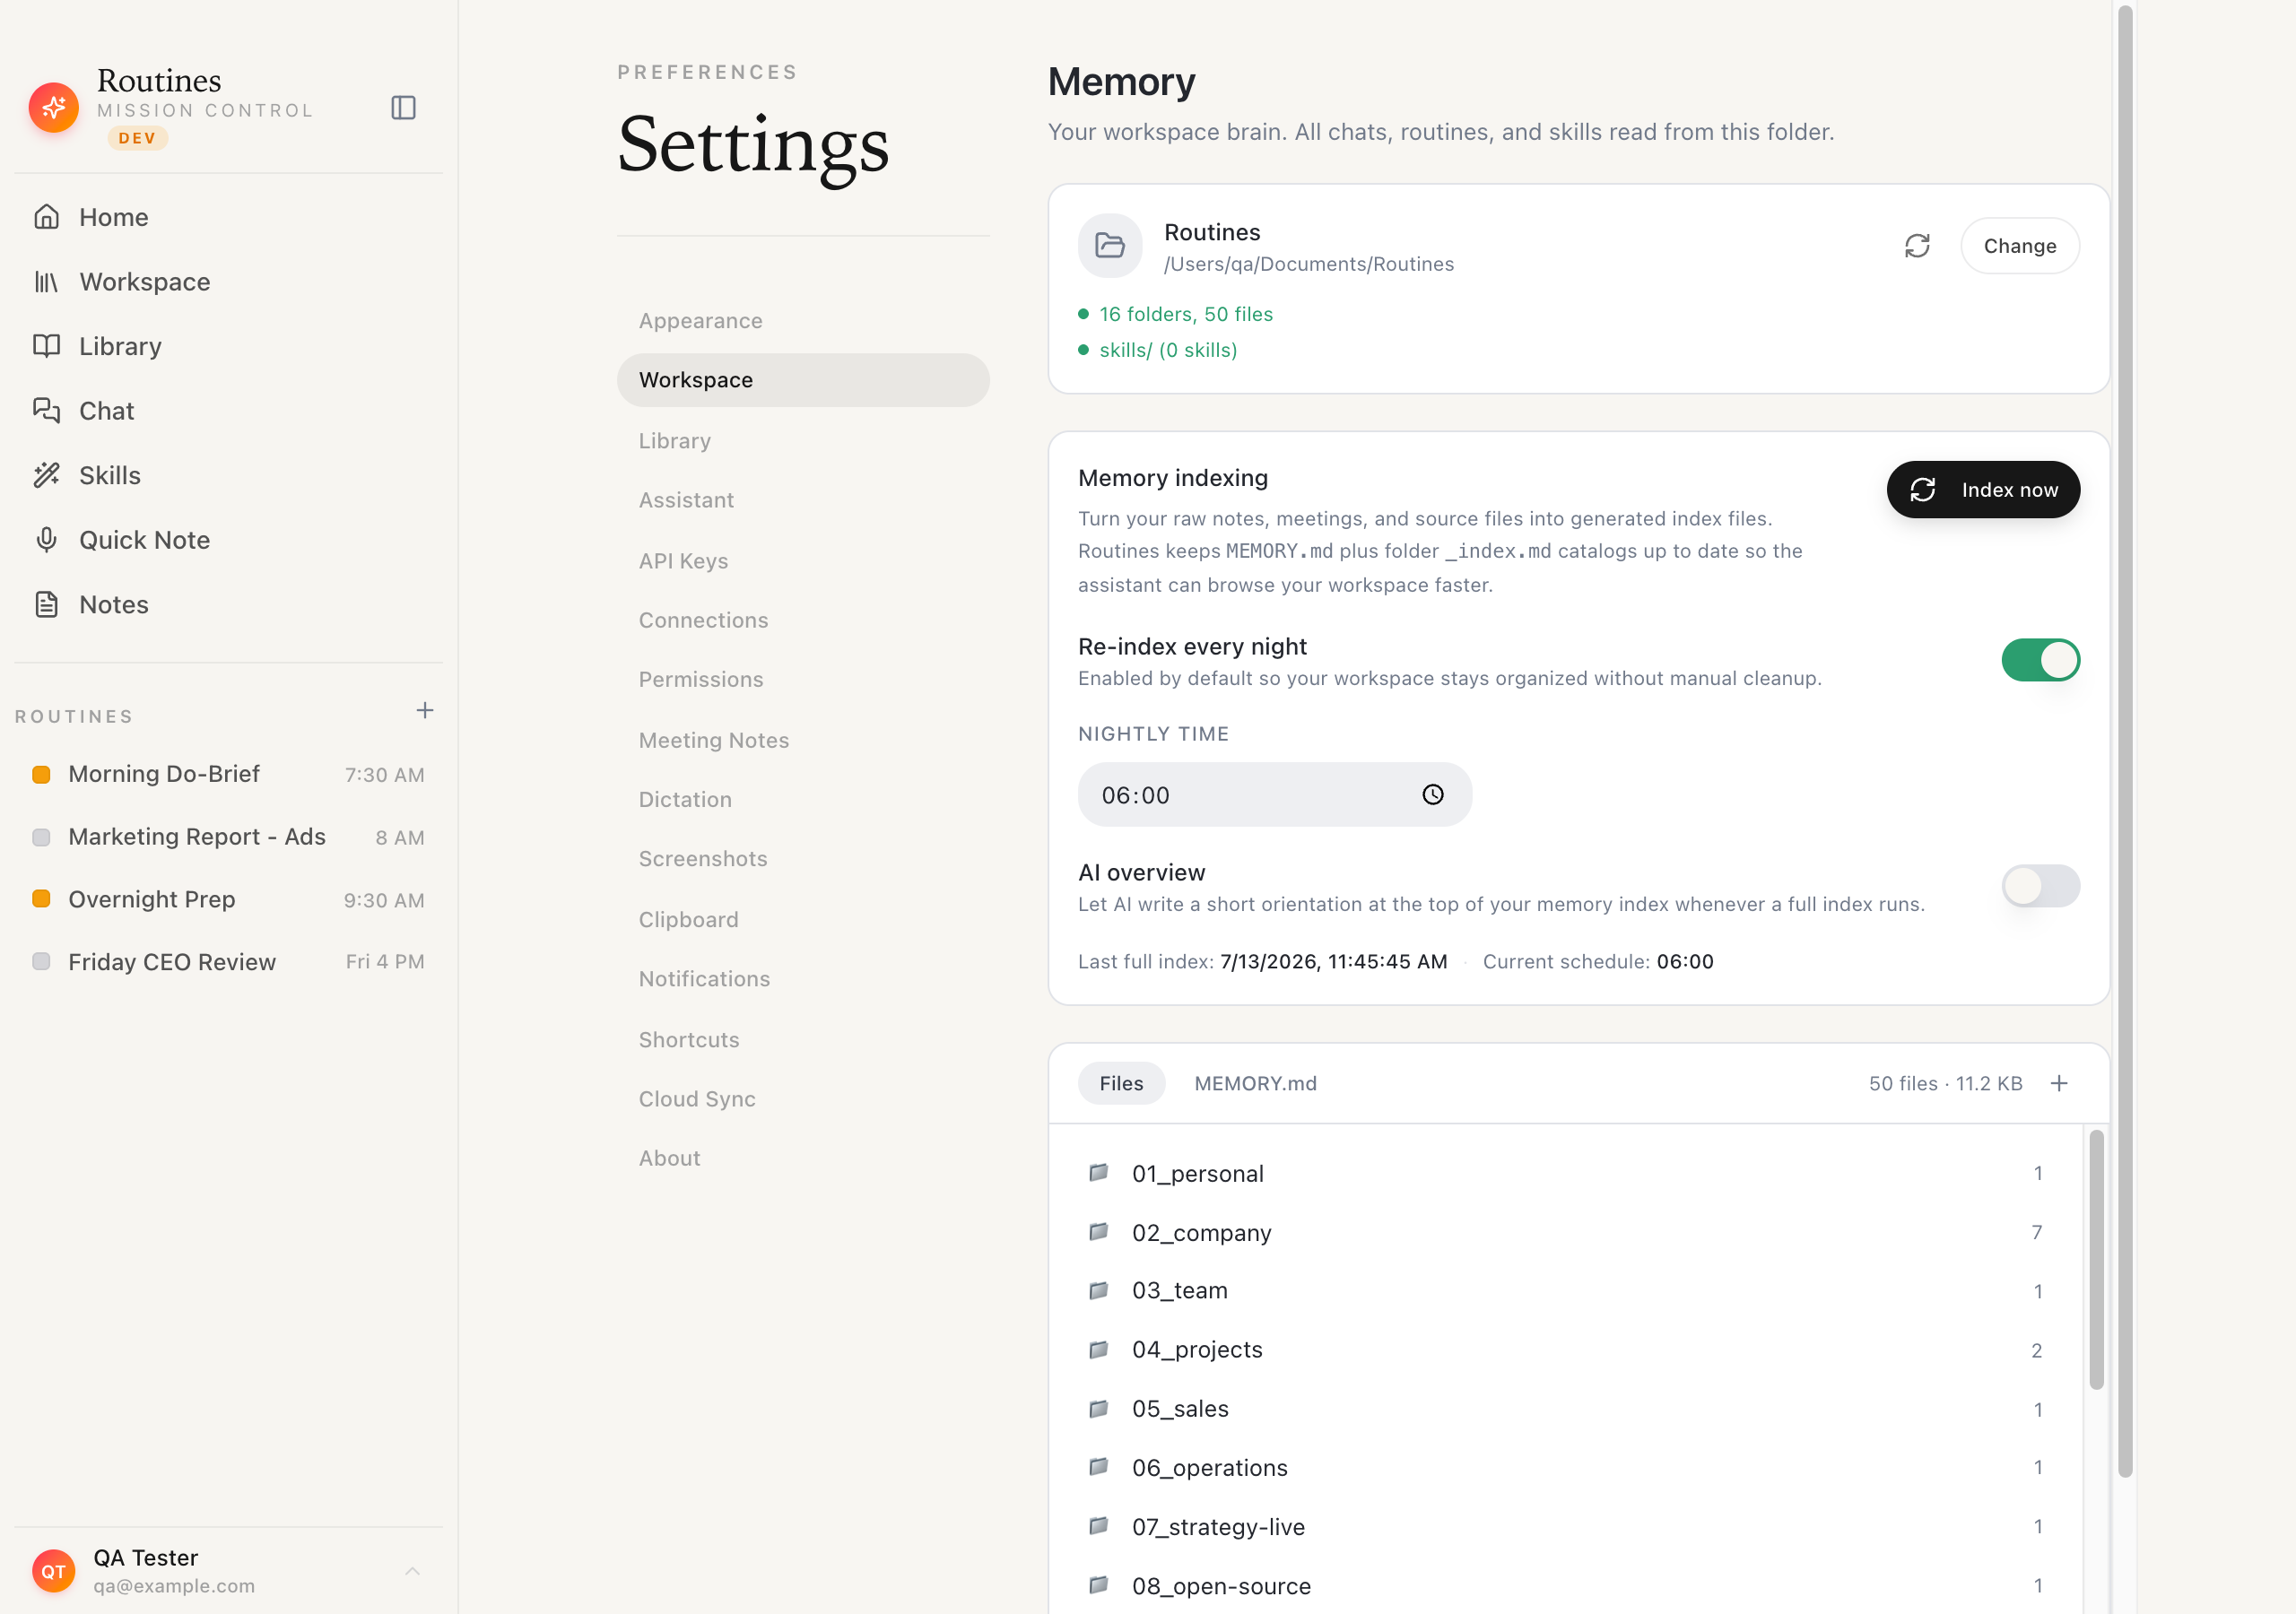This screenshot has width=2296, height=1614.
Task: Open the settings Library section
Action: (803, 441)
